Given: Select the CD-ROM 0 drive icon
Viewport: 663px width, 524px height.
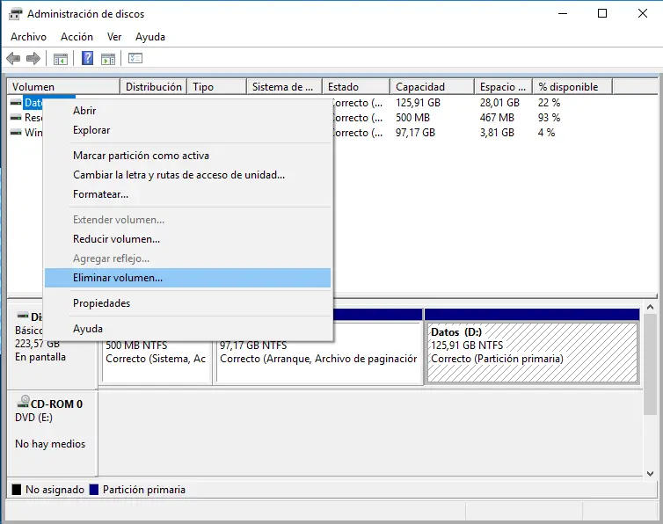Looking at the screenshot, I should [x=23, y=402].
